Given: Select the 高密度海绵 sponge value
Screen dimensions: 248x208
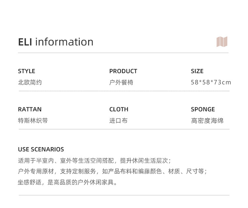Looking at the screenshot, I should click(x=207, y=121).
